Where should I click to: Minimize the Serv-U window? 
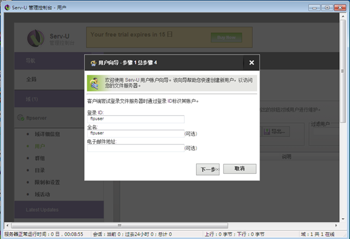click(x=315, y=8)
